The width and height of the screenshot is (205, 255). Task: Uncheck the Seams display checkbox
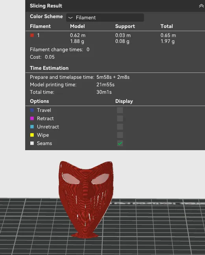120,143
